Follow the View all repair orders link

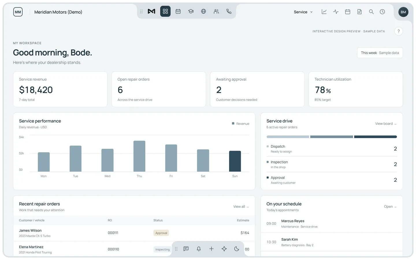[x=241, y=207]
